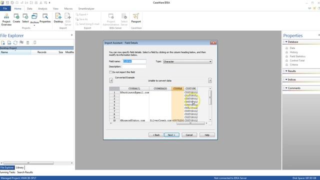Click Send Using E-mail in the ribbon
This screenshot has width=320, height=180.
87,24
